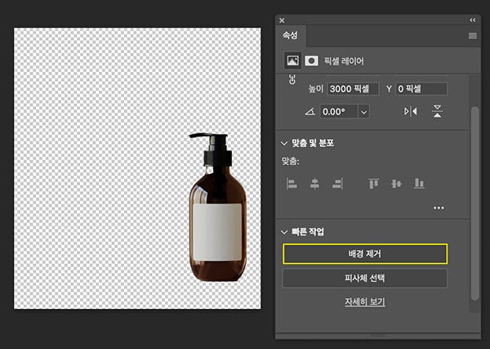
Task: Collapse the 빠른 작업 section
Action: [x=283, y=232]
